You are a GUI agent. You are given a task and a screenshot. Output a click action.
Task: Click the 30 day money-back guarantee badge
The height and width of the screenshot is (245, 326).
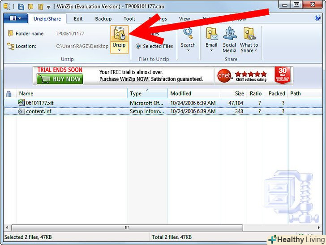click(282, 75)
